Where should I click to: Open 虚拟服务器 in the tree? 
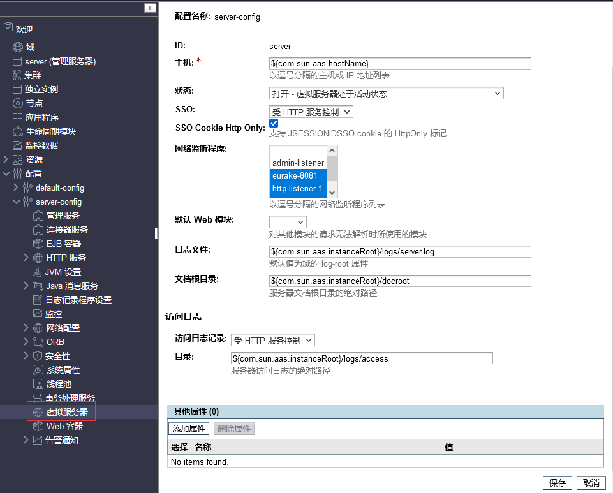67,412
